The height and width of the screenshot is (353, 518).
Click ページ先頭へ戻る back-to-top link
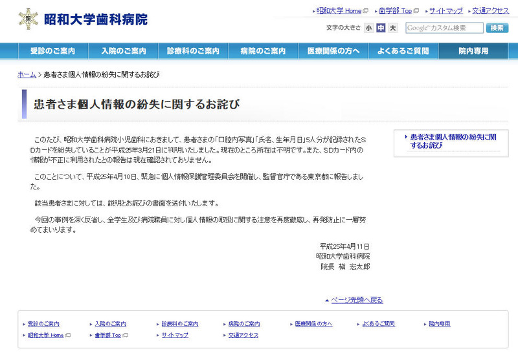(357, 300)
